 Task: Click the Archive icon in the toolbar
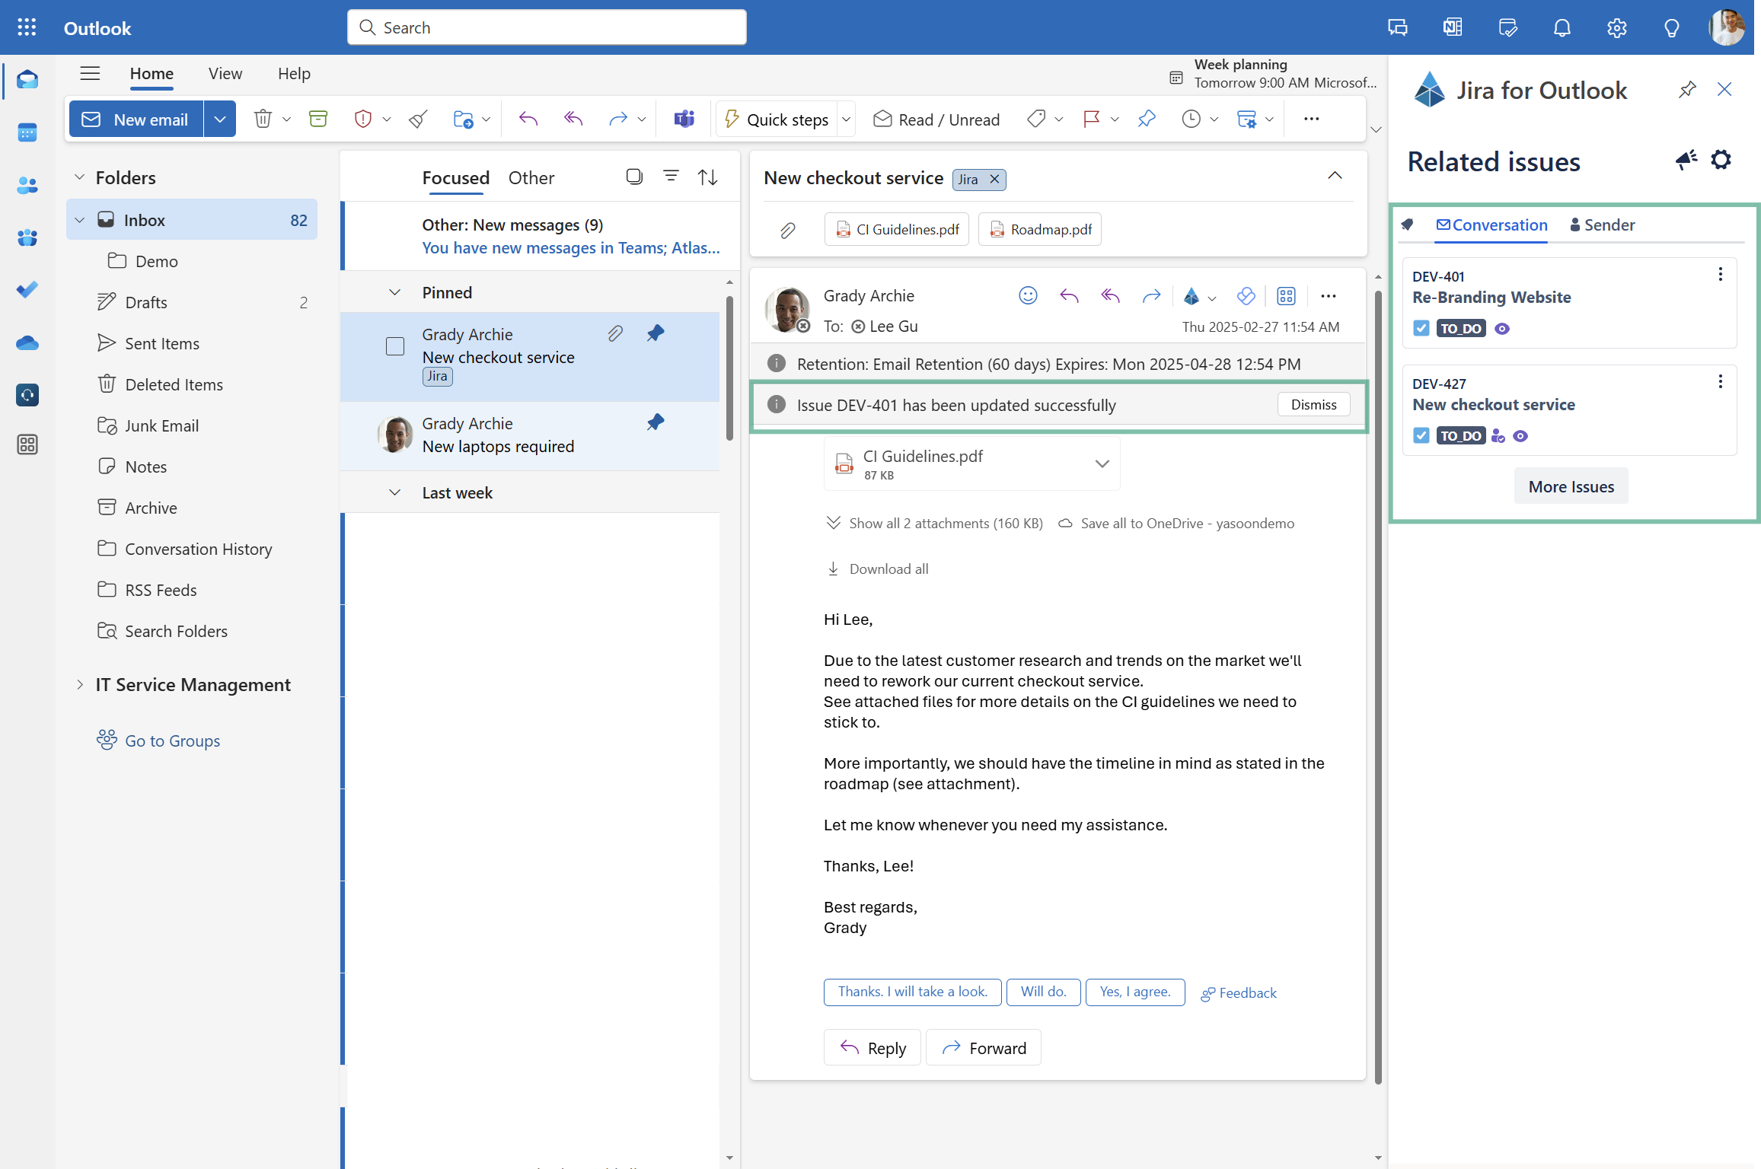(318, 119)
